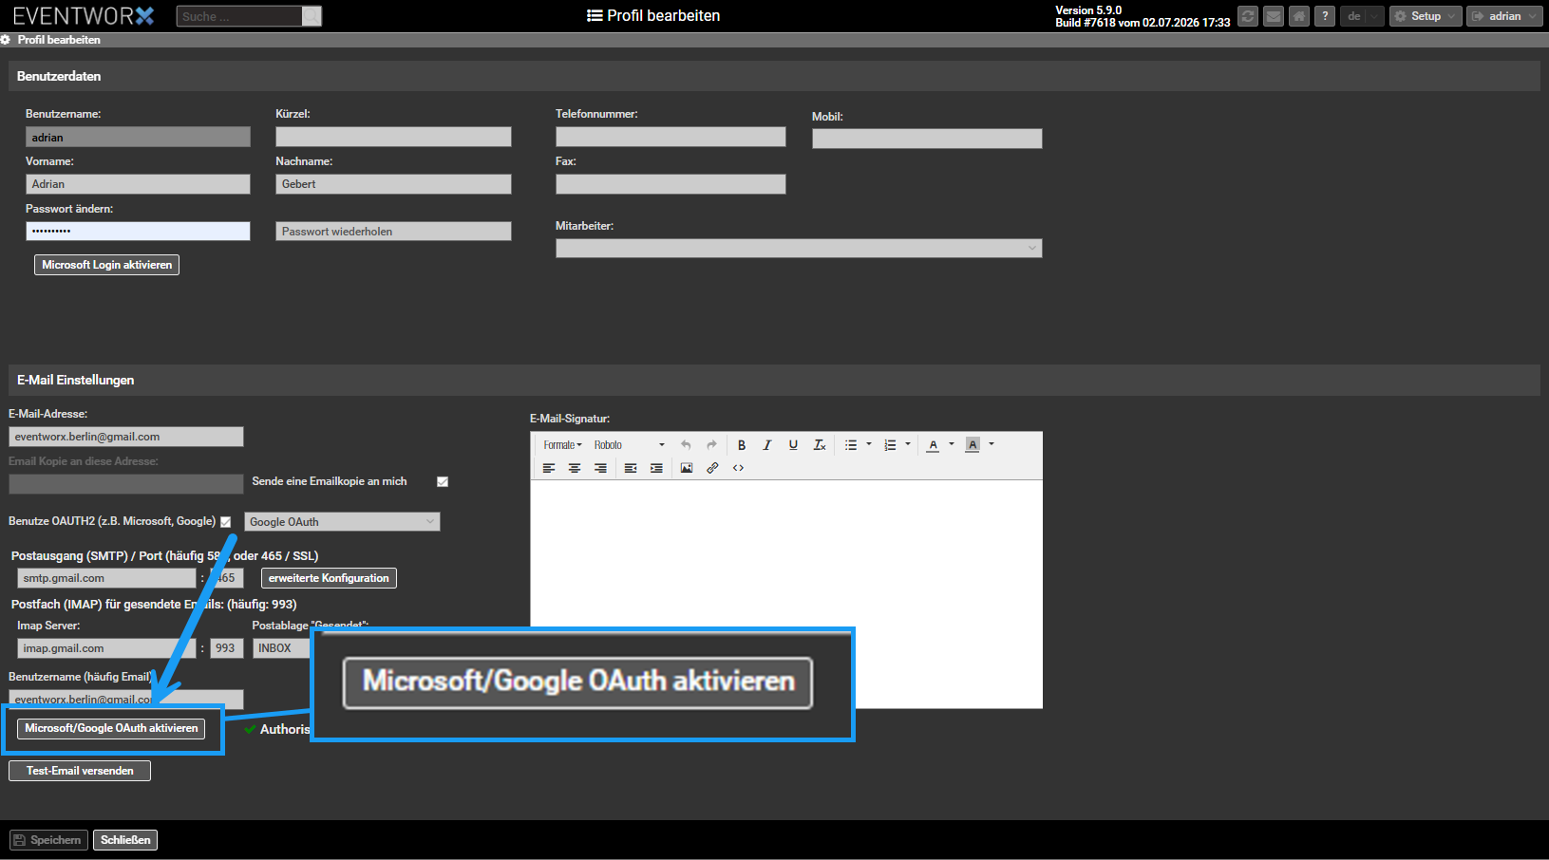This screenshot has width=1549, height=860.
Task: Click the Vorname field containing Adrian
Action: (138, 184)
